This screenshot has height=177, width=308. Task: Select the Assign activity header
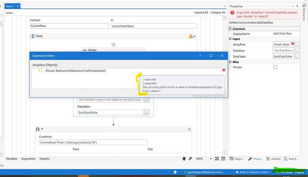click(x=113, y=50)
